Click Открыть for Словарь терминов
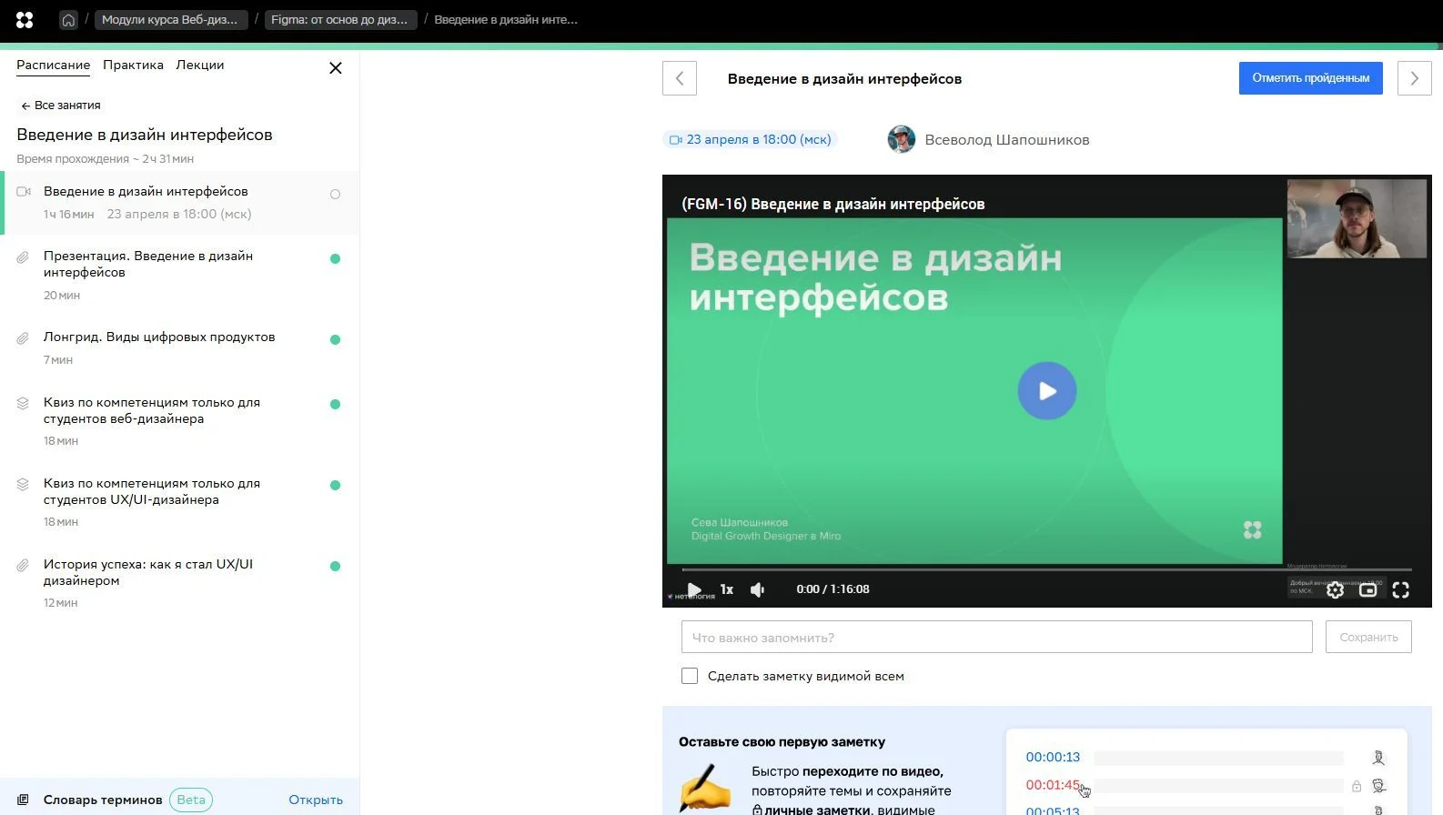The height and width of the screenshot is (815, 1443). click(316, 800)
